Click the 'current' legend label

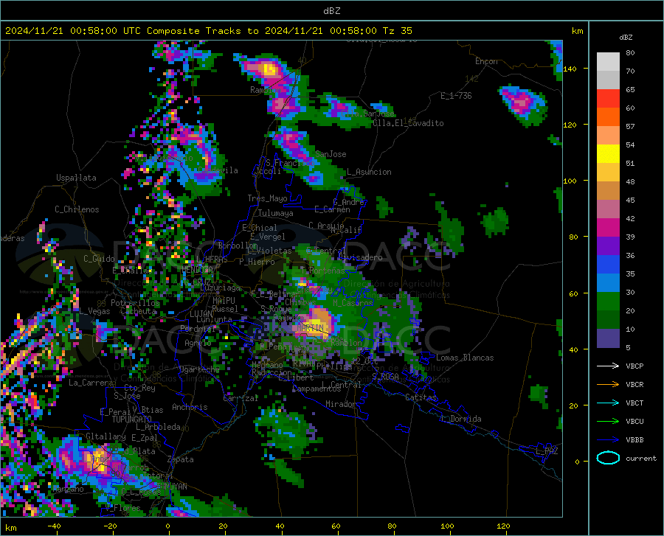[640, 458]
